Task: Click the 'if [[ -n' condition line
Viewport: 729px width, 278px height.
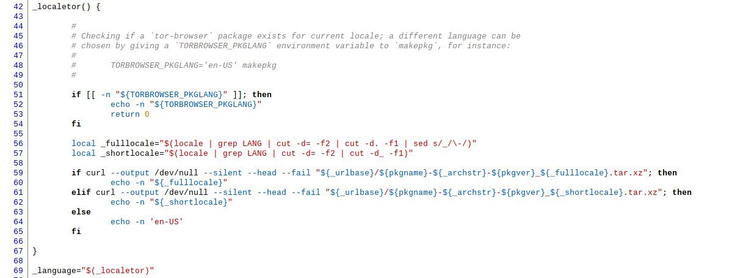Action: click(x=171, y=95)
